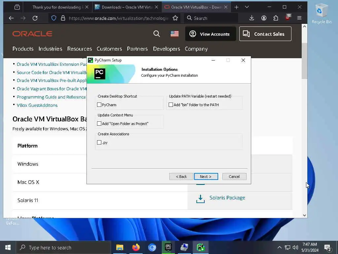
Task: Switch to Downloads – Oracle VM VirtualBox tab
Action: [127, 7]
